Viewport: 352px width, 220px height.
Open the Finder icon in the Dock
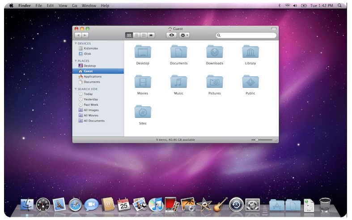[x=27, y=205]
